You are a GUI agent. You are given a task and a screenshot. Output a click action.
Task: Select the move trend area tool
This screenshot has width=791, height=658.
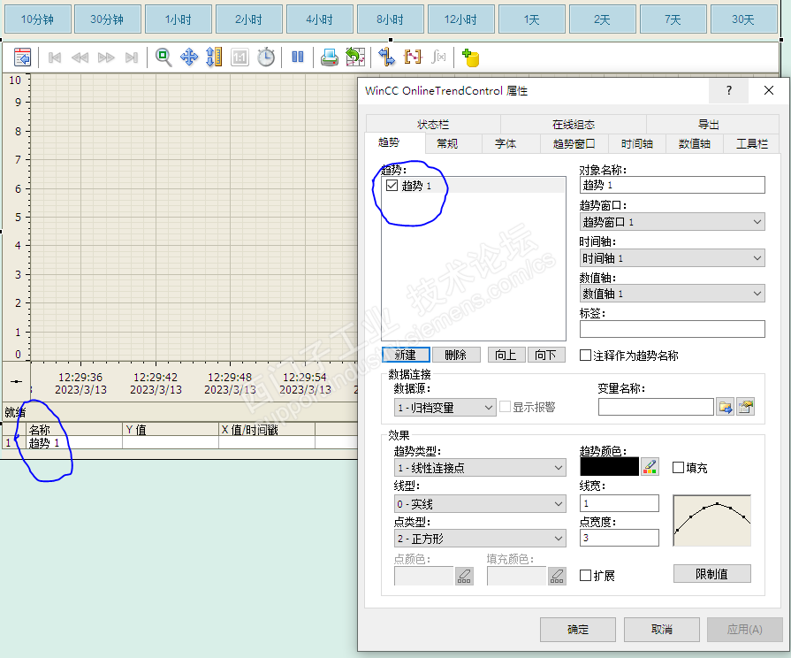[189, 57]
